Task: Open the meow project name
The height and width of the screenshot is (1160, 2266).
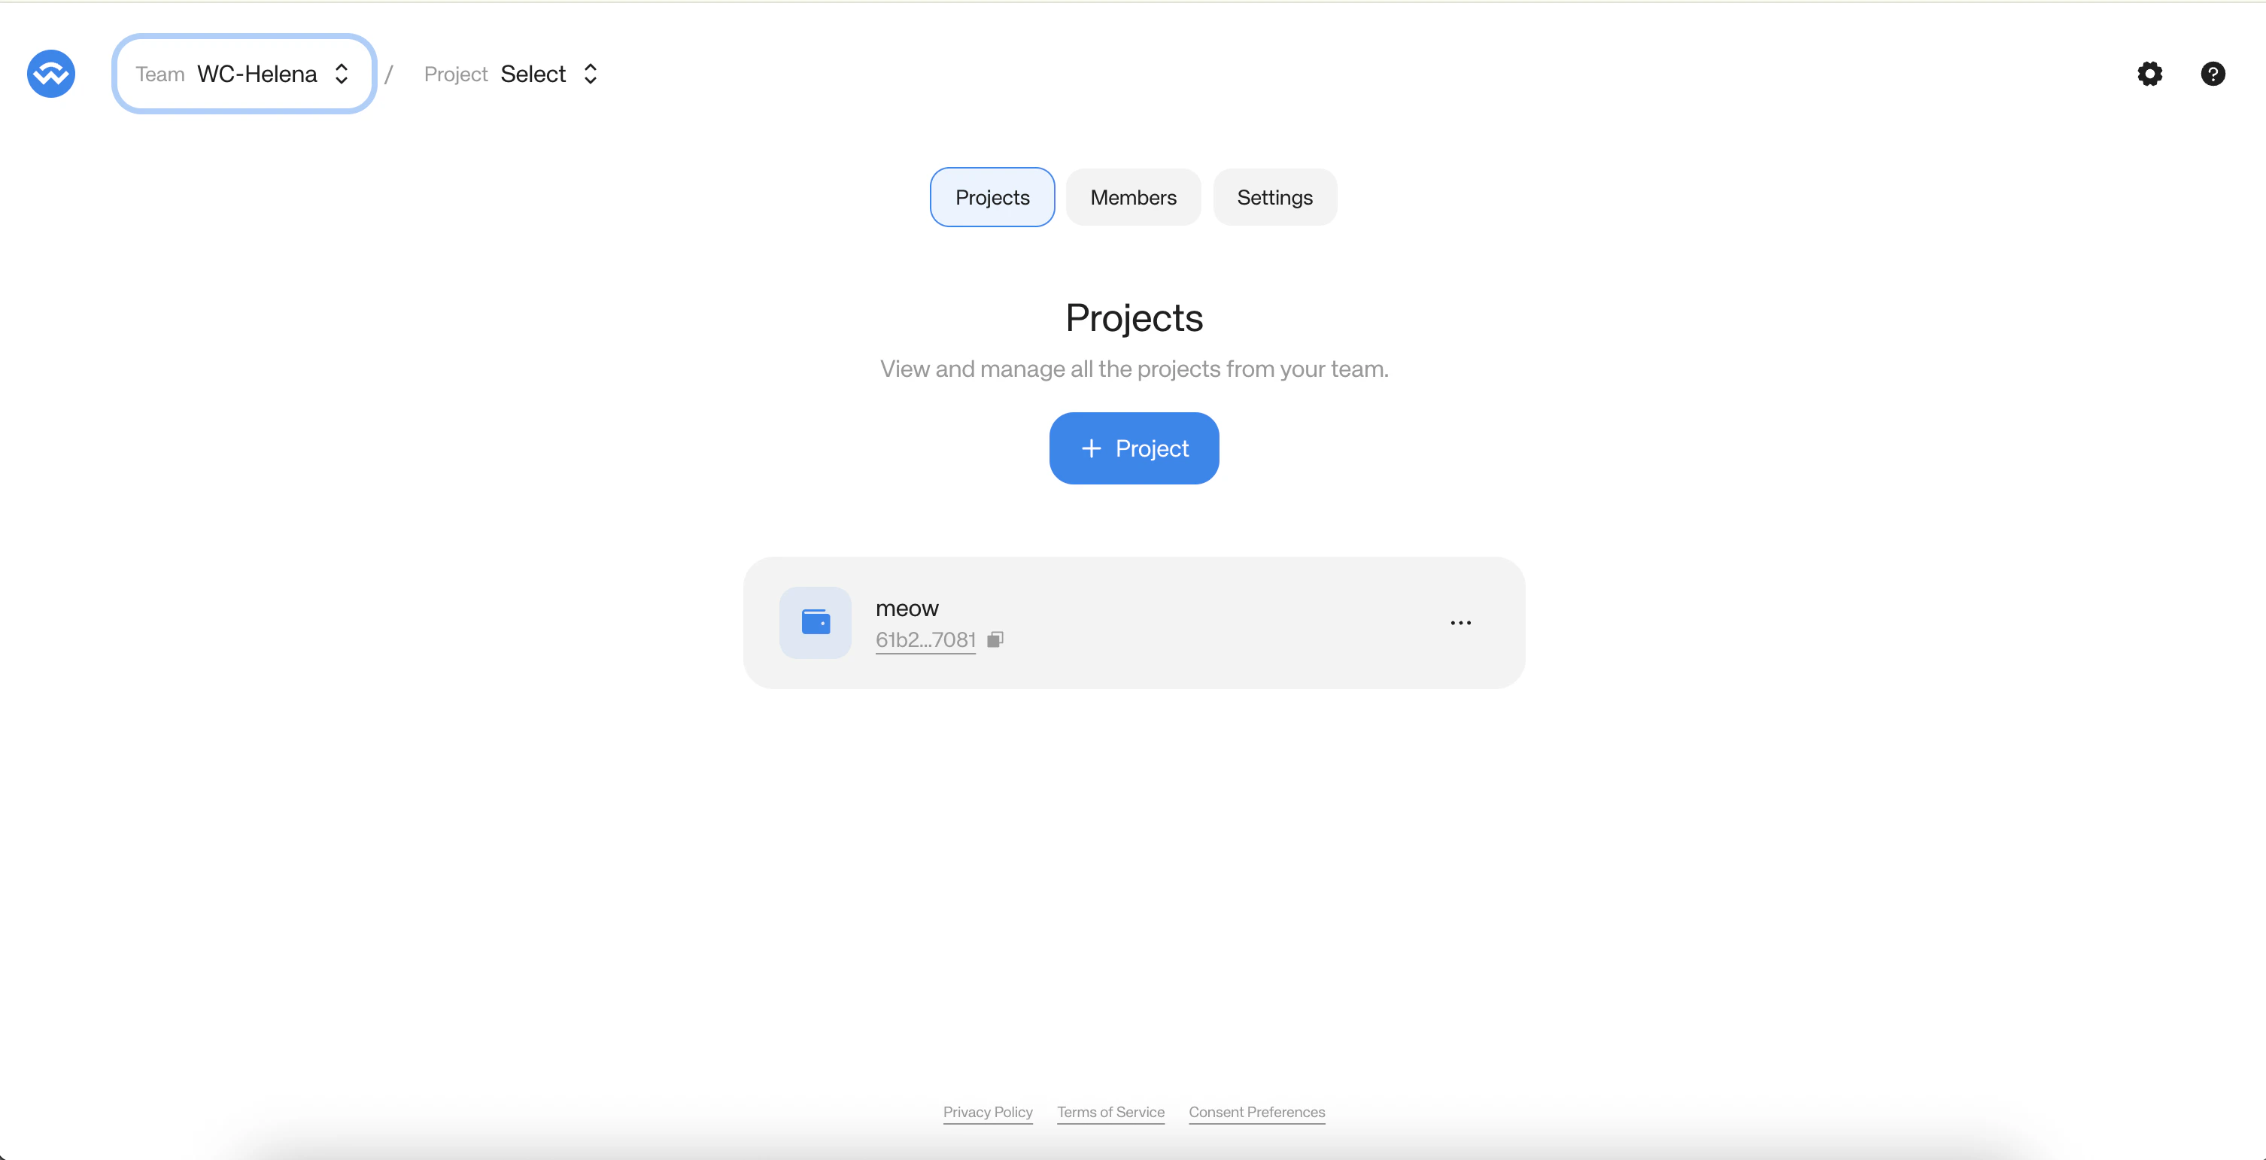Action: 906,609
